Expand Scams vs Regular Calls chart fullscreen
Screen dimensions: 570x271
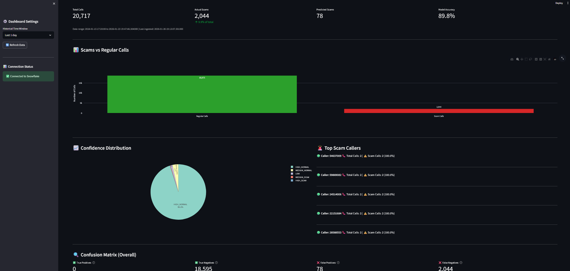[x=563, y=58]
